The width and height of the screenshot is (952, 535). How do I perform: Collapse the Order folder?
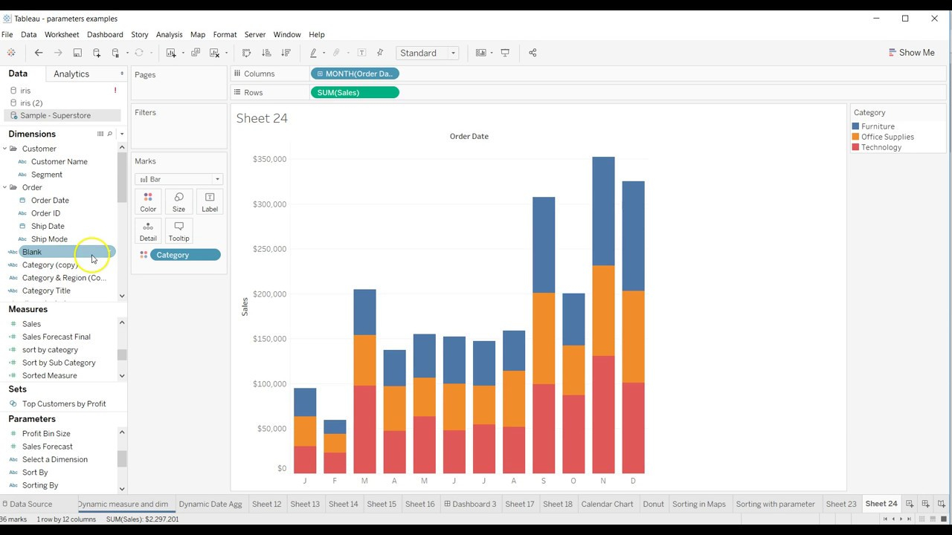point(5,187)
